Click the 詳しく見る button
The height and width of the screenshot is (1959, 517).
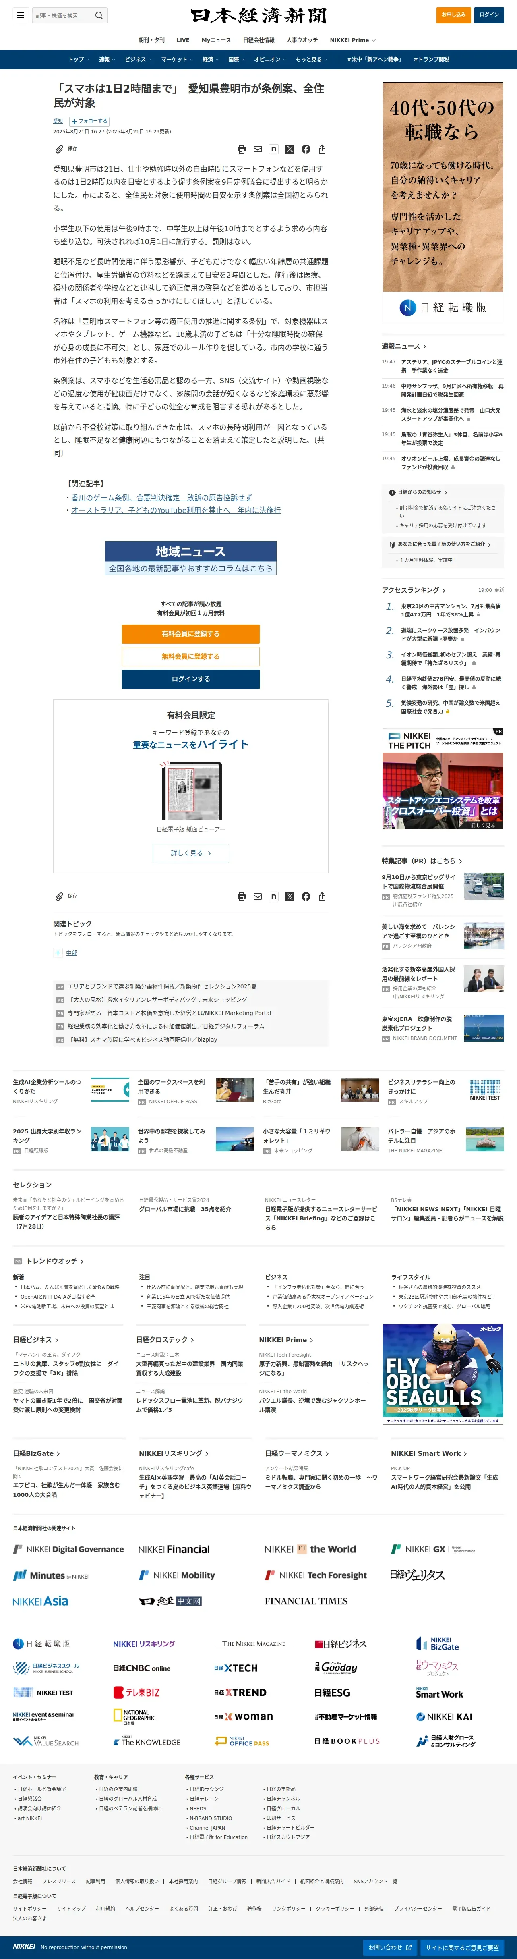(x=191, y=853)
